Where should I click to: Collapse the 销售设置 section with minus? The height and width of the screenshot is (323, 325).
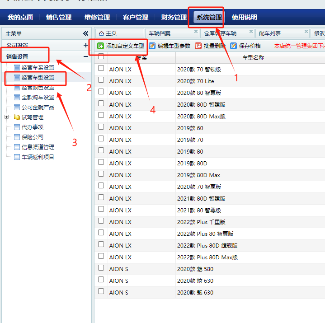(x=86, y=56)
